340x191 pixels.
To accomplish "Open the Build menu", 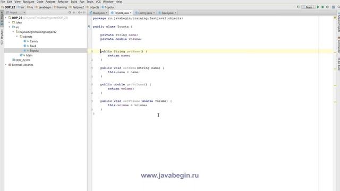I will click(74, 2).
